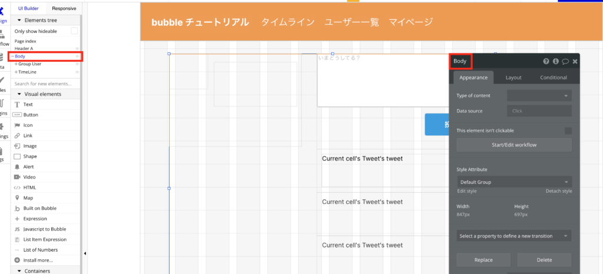Pick the List Item Expression icon
Screen dimensions: 603x274
click(x=17, y=239)
